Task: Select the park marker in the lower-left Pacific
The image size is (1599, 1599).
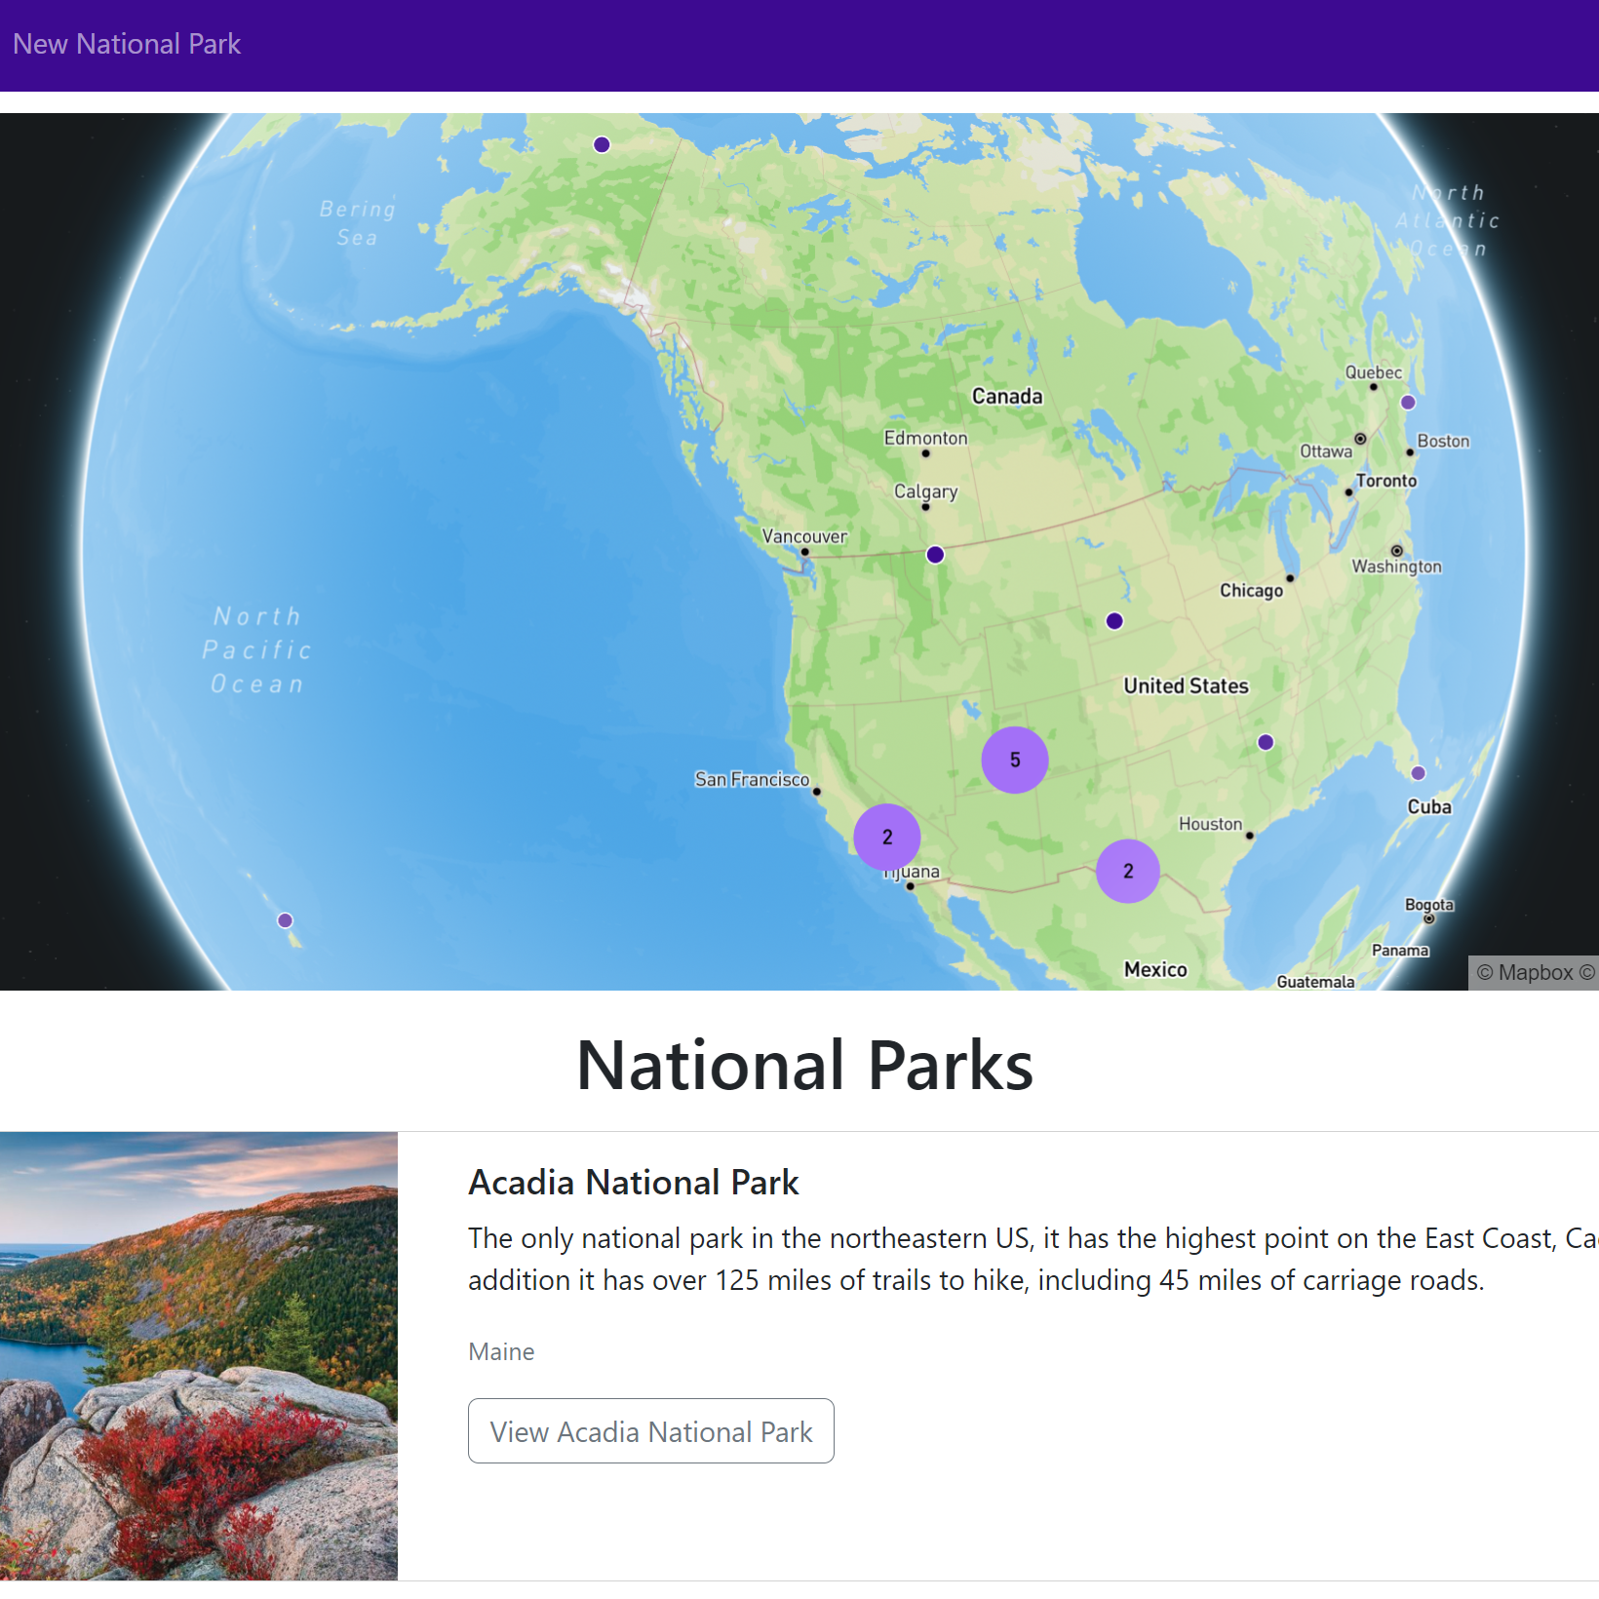Action: tap(285, 919)
